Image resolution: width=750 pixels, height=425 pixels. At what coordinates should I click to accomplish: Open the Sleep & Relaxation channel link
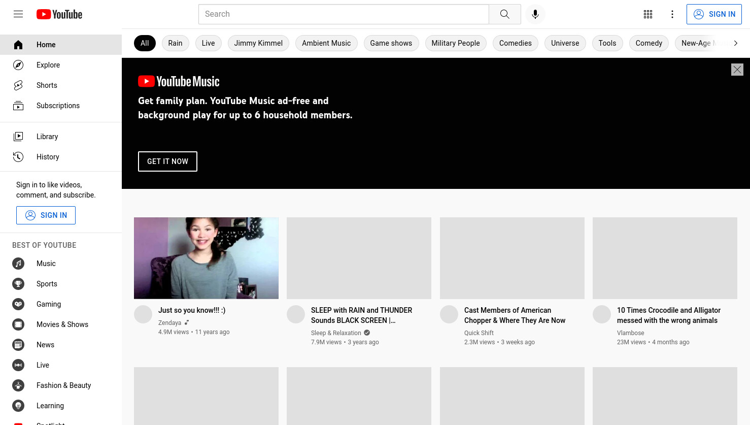(x=336, y=333)
